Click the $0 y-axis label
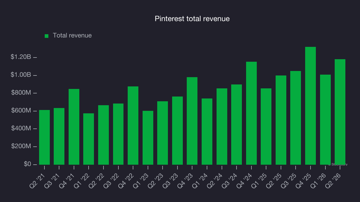This screenshot has width=360, height=202. tap(28, 164)
